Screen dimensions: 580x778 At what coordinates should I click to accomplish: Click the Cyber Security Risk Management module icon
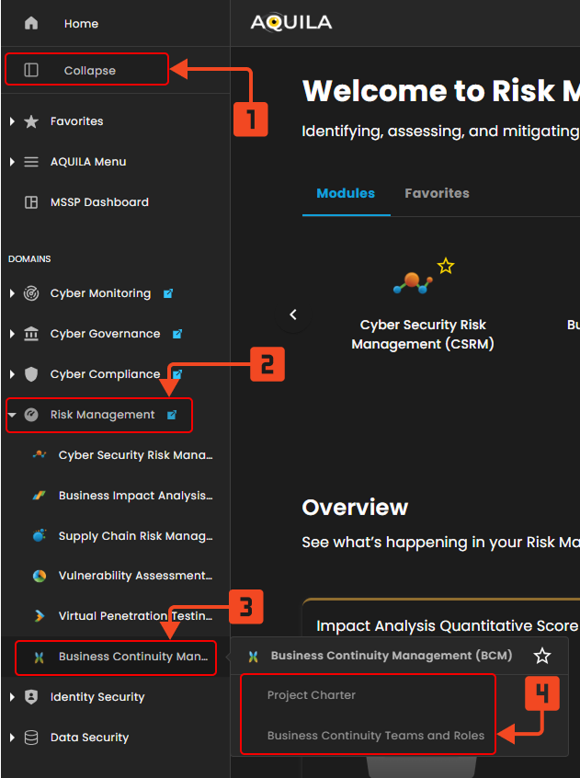click(413, 283)
